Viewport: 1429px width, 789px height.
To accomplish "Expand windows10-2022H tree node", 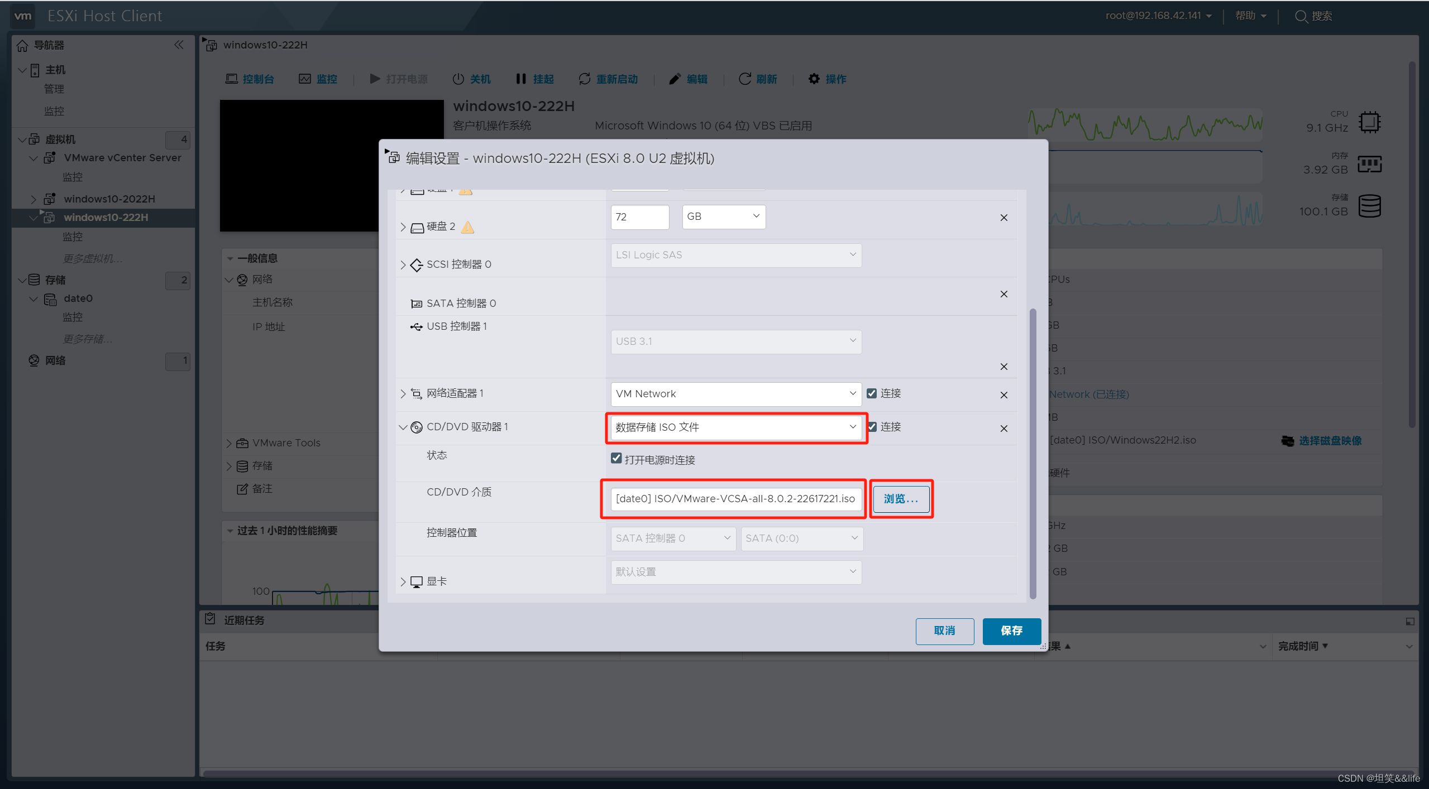I will coord(34,199).
